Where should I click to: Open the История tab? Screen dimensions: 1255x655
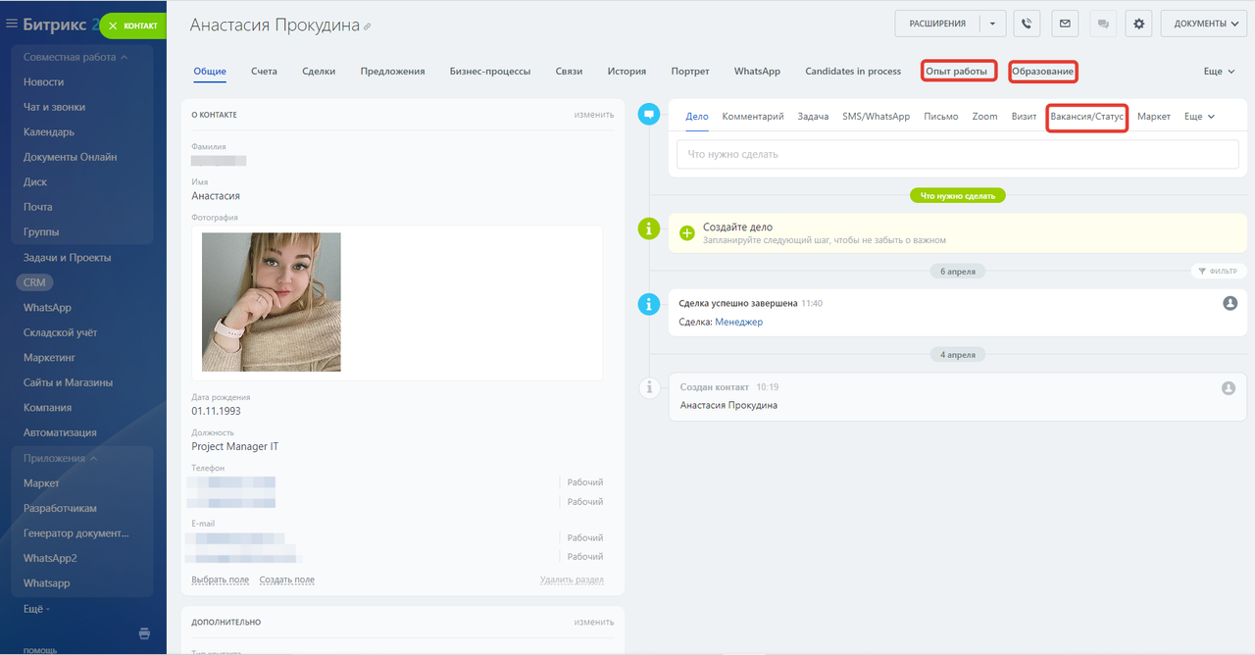click(x=627, y=72)
